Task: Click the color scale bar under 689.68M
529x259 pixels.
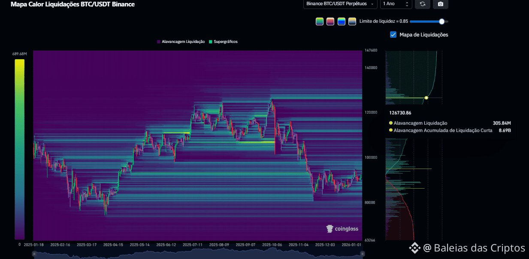Action: click(20, 149)
